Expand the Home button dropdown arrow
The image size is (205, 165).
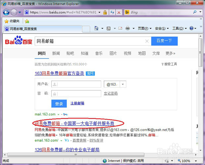[x=102, y=28]
